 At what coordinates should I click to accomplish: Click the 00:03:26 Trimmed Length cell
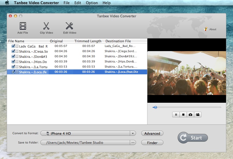point(88,72)
